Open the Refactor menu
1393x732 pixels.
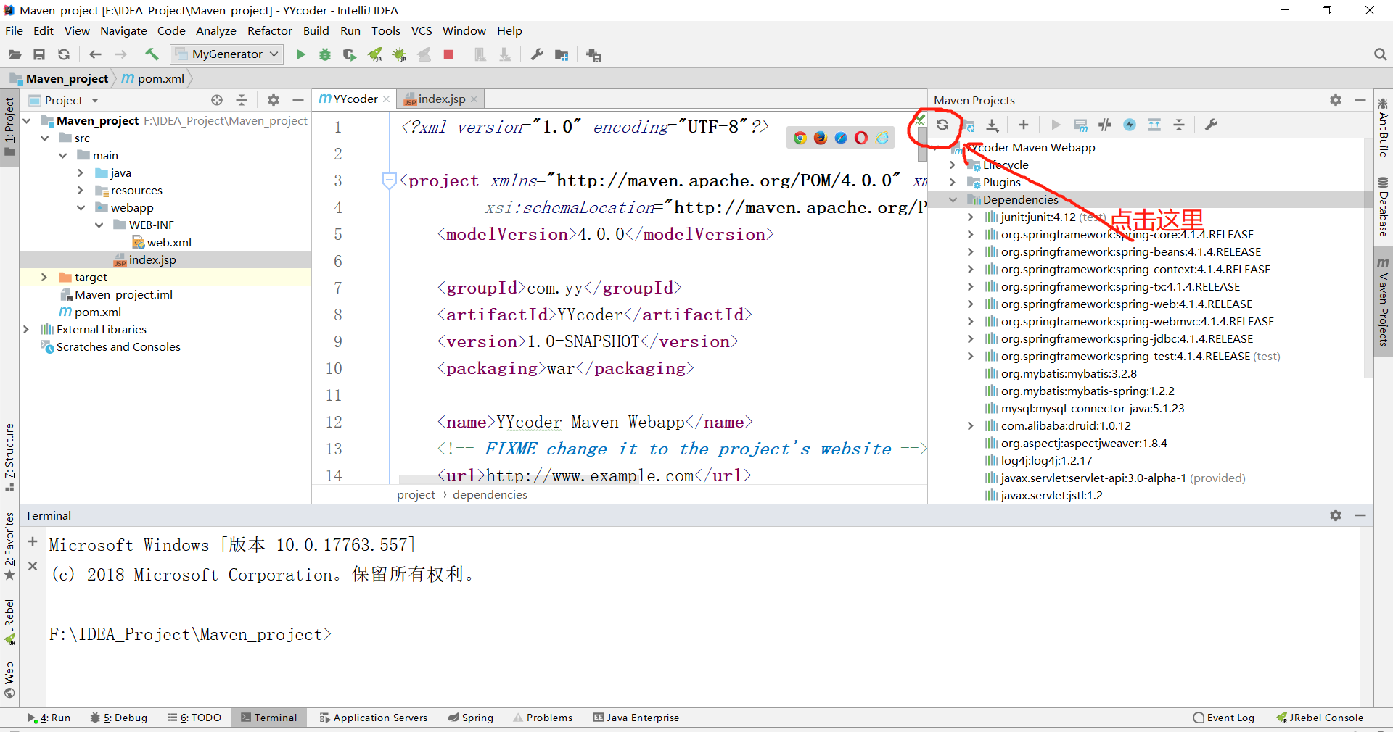(x=269, y=30)
